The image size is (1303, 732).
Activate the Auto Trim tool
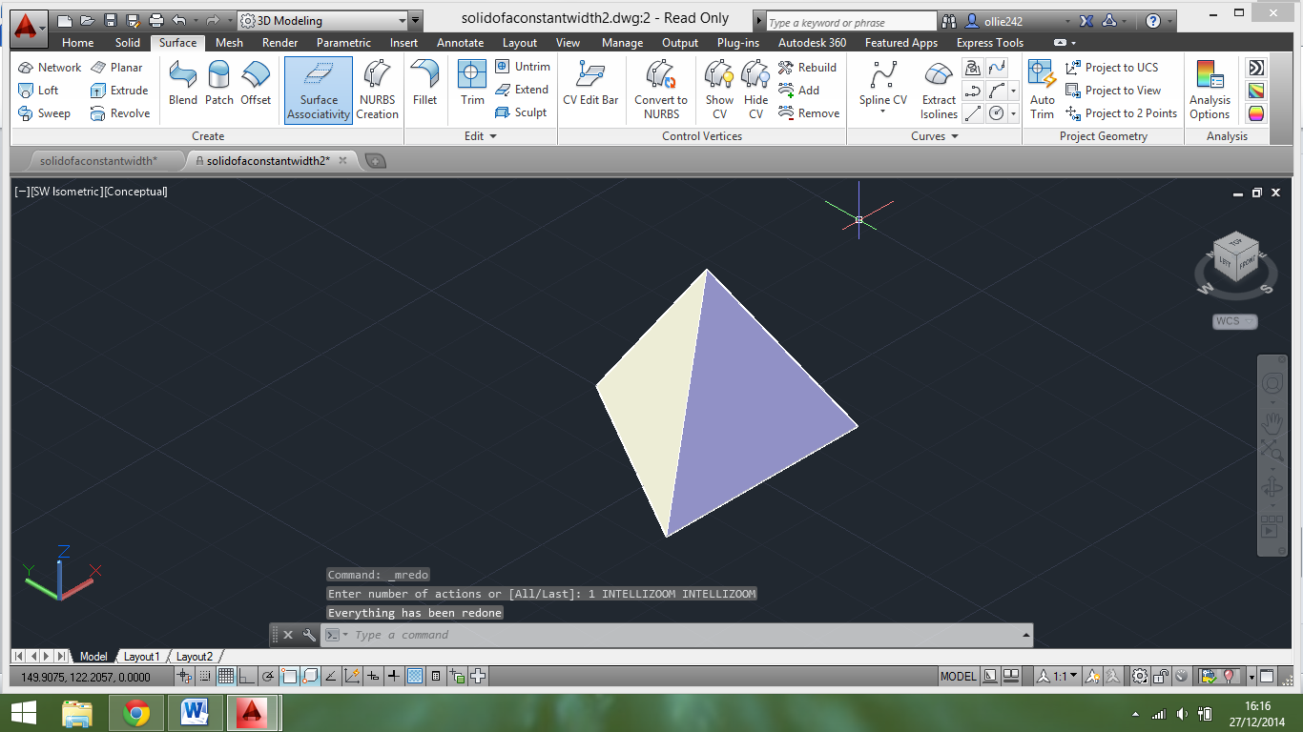(1043, 90)
